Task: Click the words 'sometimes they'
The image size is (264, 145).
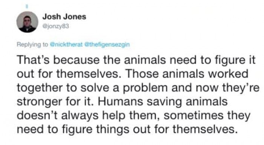Action: coord(207,116)
